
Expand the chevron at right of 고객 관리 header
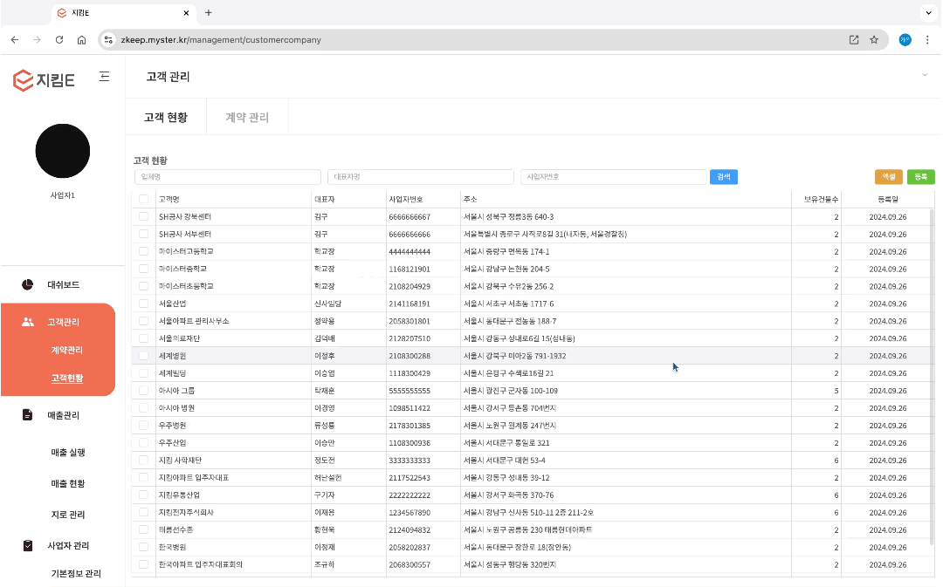click(925, 76)
